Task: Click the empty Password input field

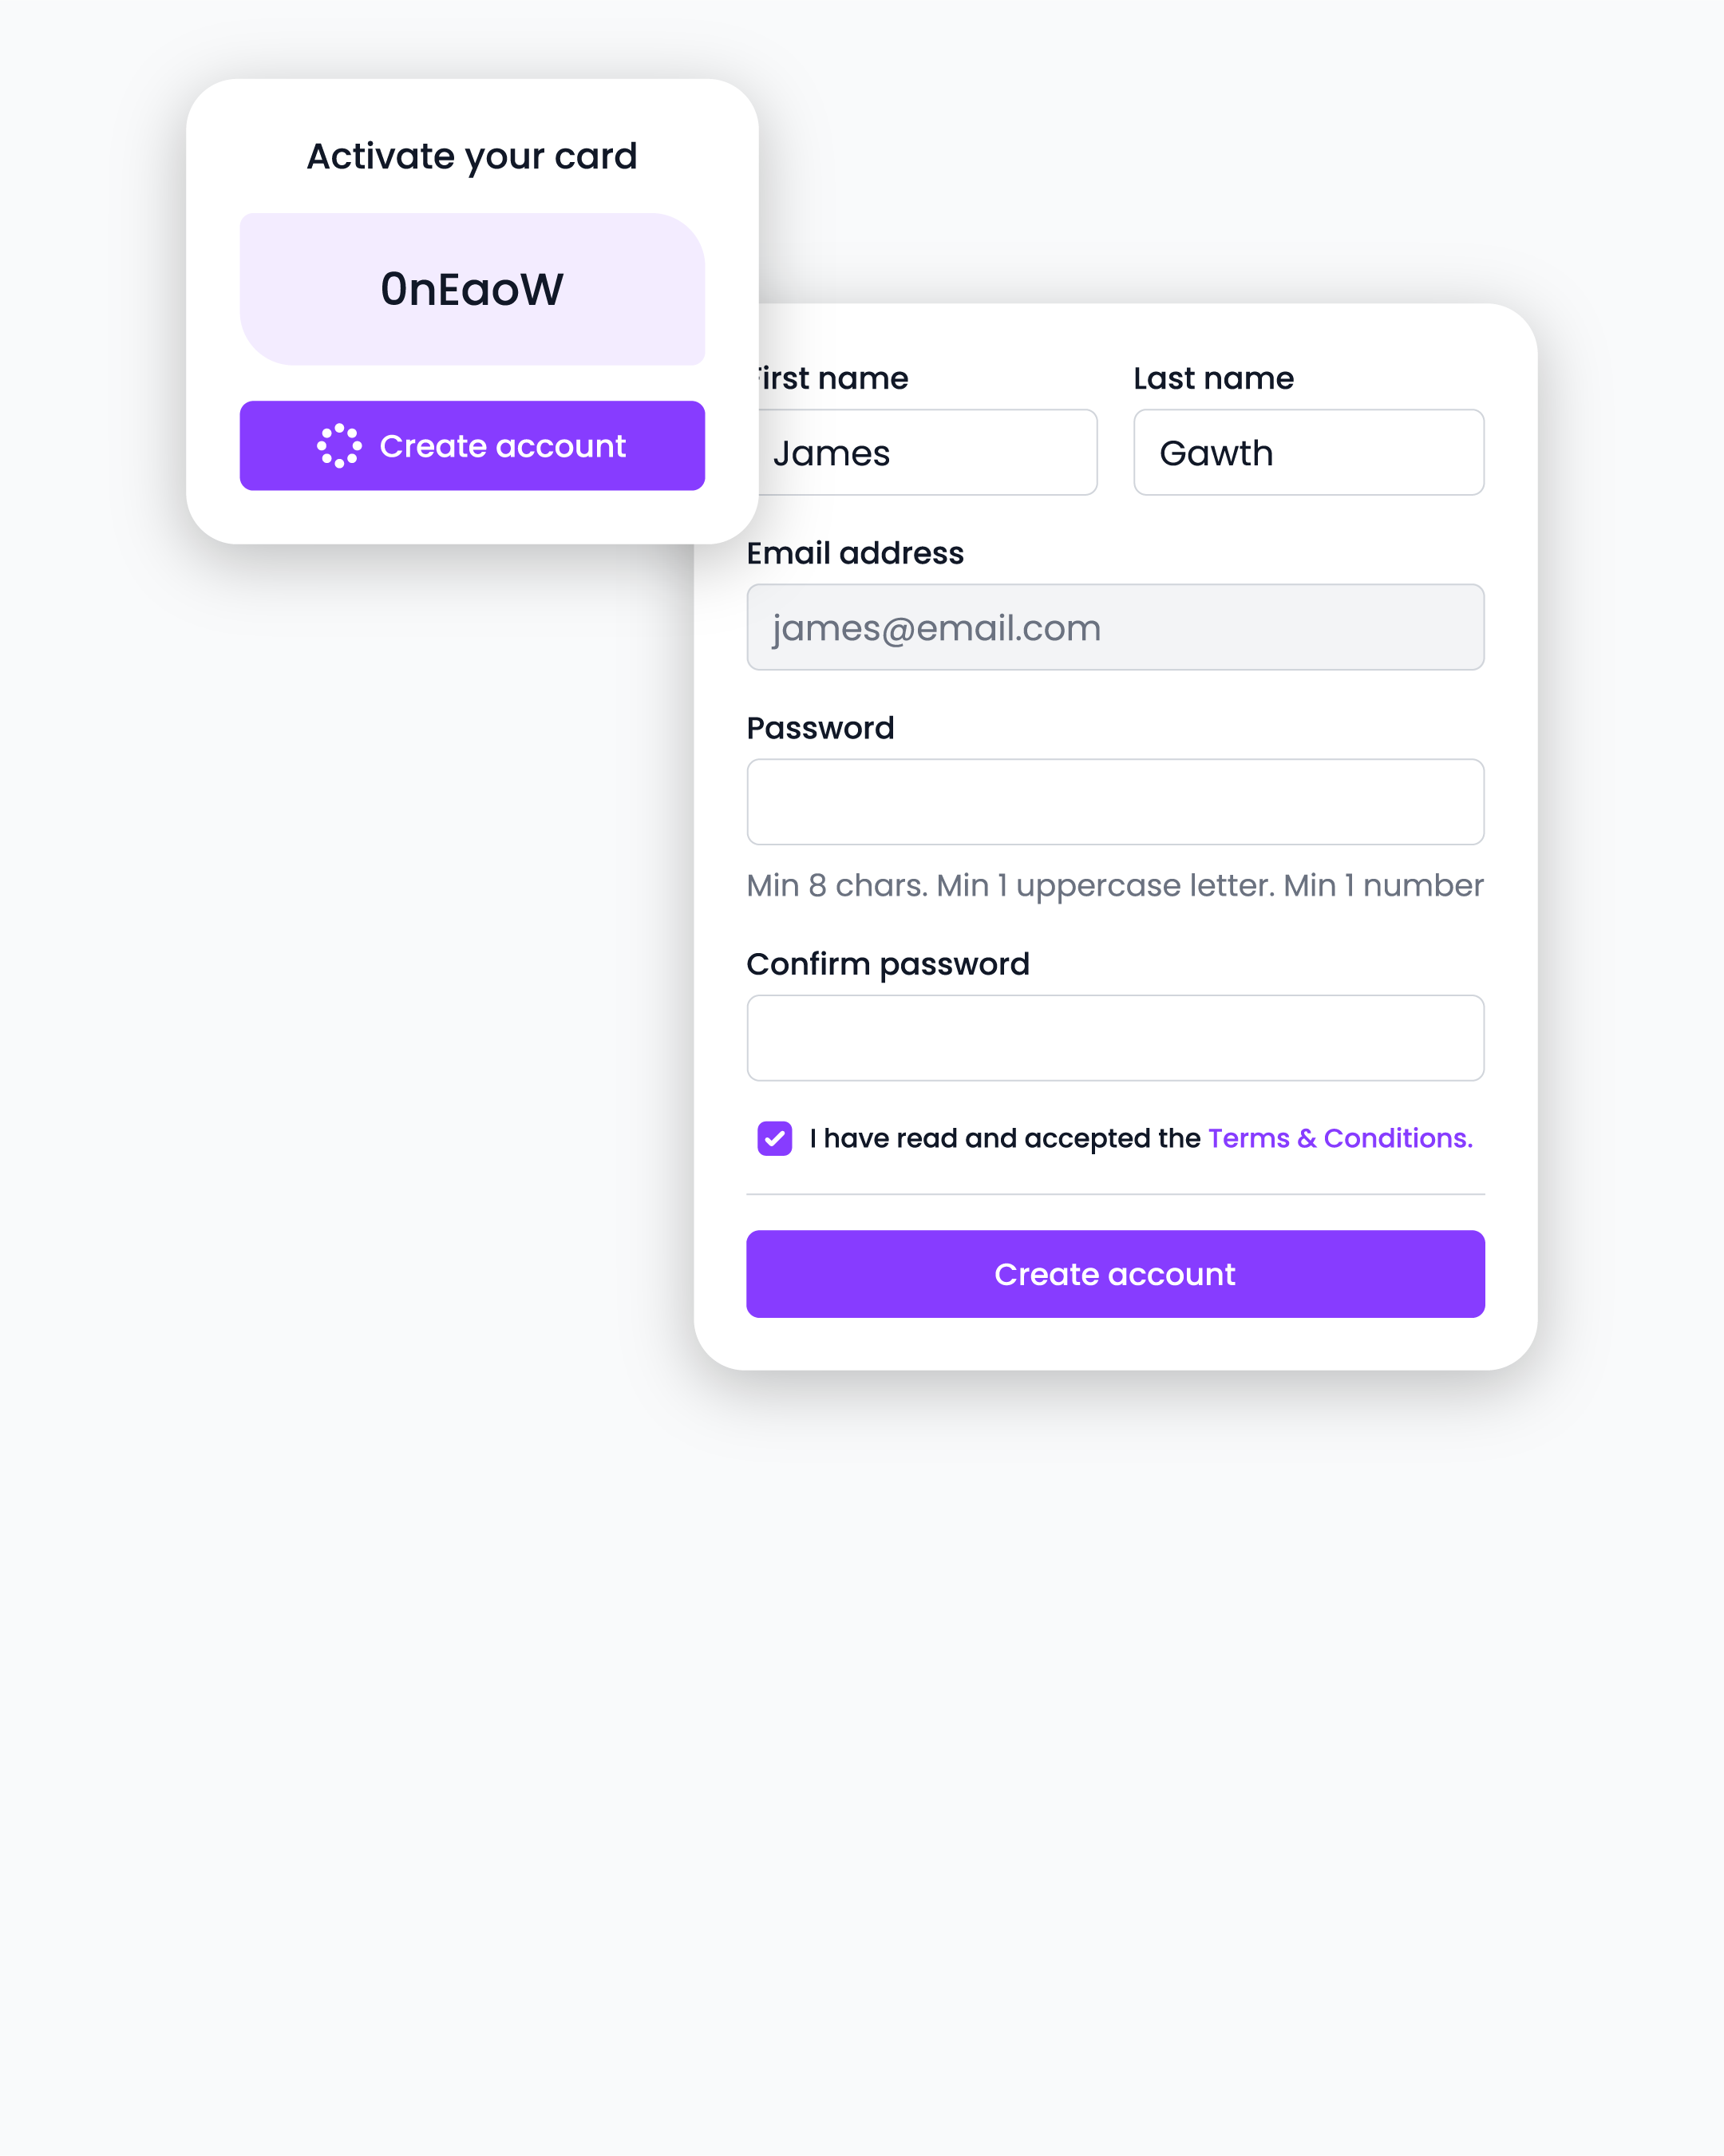Action: click(1115, 802)
